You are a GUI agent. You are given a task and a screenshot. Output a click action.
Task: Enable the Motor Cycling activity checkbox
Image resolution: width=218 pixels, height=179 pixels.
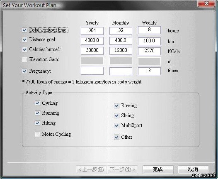[x=37, y=135]
